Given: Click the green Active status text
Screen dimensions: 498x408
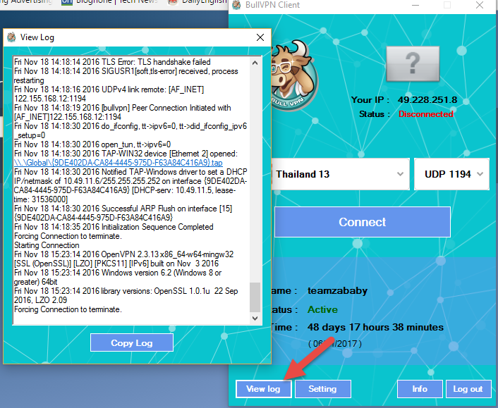Looking at the screenshot, I should 322,309.
